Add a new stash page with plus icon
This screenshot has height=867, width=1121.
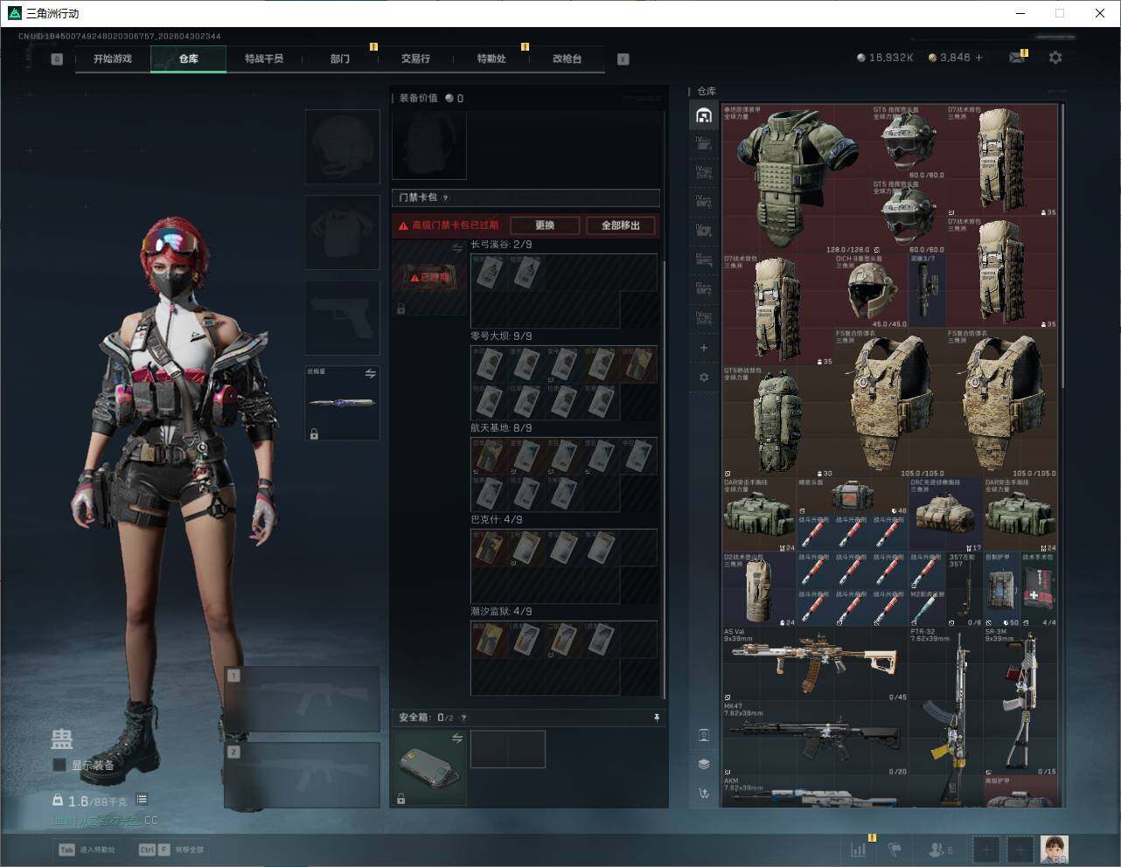pyautogui.click(x=704, y=348)
